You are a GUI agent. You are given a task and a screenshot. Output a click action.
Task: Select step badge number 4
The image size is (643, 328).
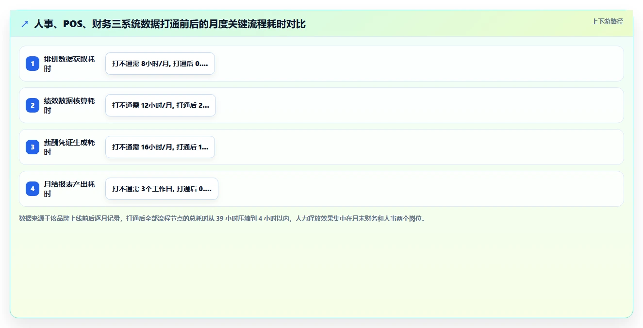pos(33,189)
